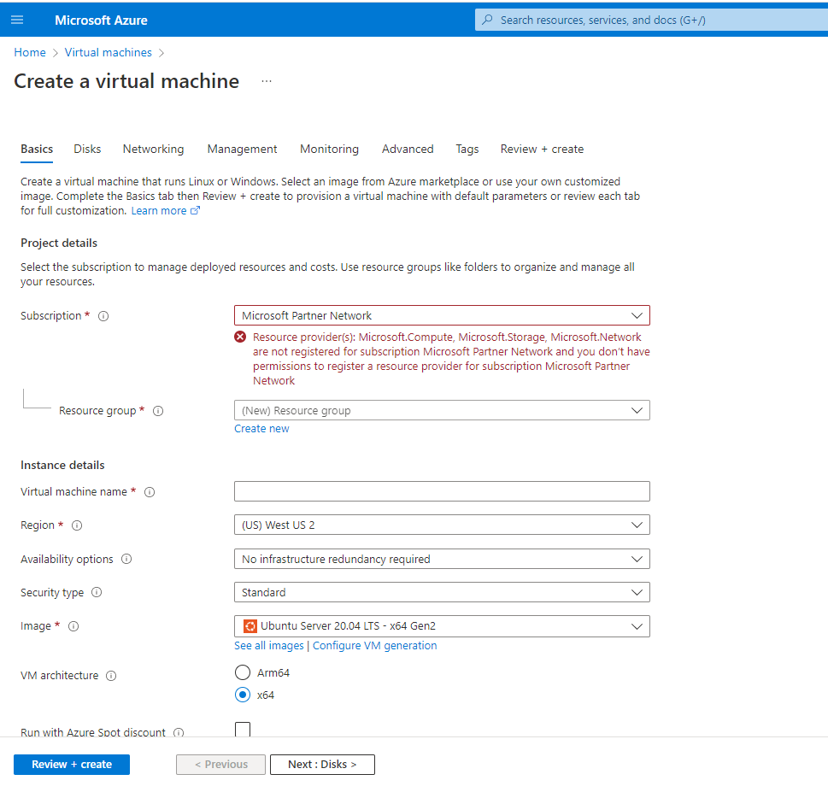Switch to the Basics tab

(37, 150)
